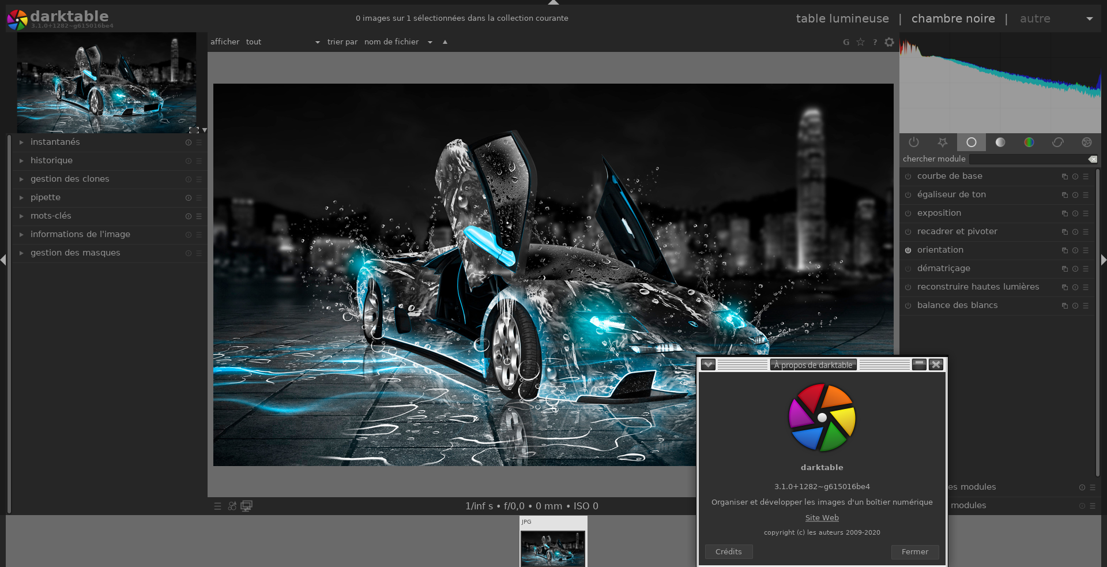
Task: Expand informations de l'image panel
Action: (x=21, y=235)
